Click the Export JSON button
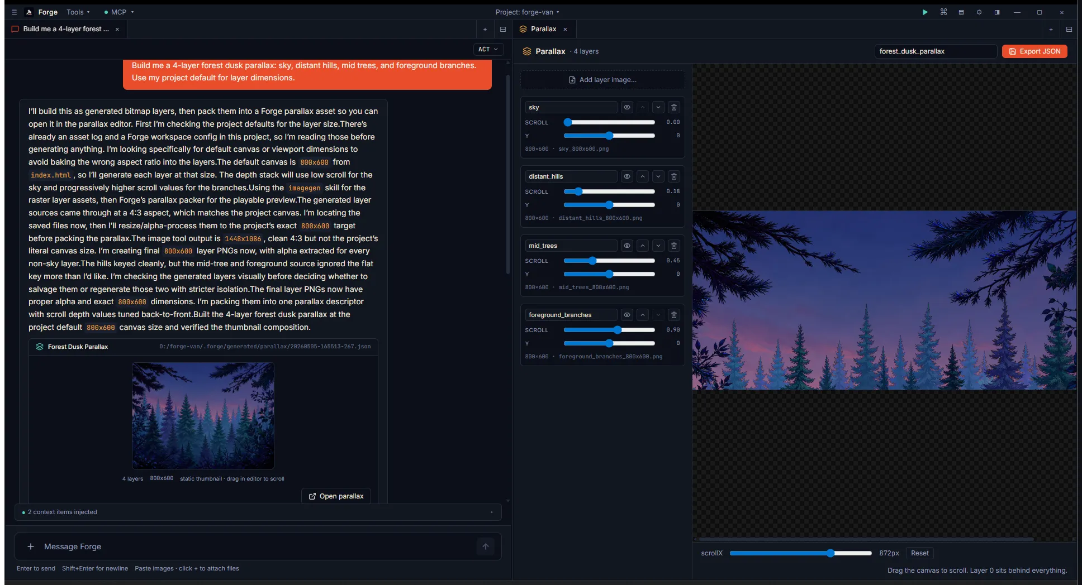 (1034, 51)
